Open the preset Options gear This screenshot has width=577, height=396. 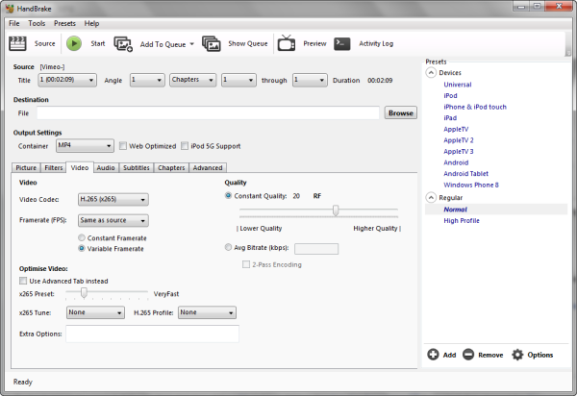coord(516,355)
